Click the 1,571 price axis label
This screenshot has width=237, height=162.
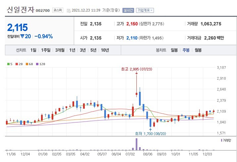[221, 133]
